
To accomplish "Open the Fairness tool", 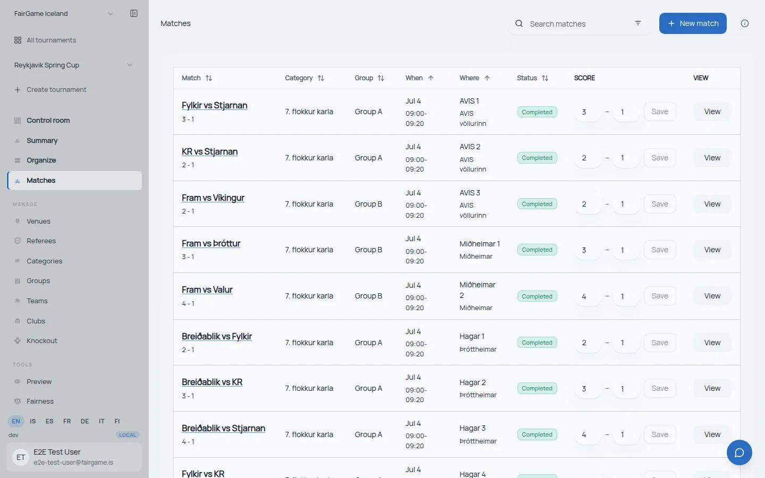I will (74, 402).
